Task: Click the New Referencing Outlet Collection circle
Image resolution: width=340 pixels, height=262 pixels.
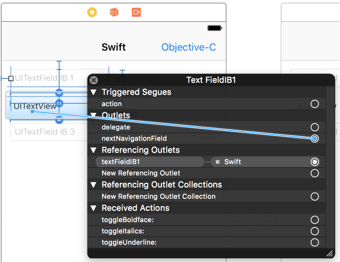Action: pyautogui.click(x=314, y=196)
